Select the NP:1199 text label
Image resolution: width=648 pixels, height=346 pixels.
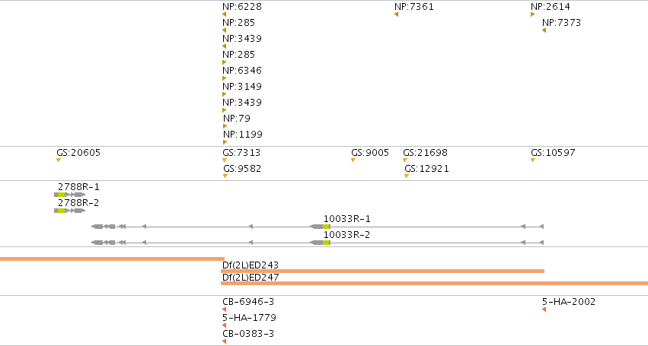[x=243, y=135]
